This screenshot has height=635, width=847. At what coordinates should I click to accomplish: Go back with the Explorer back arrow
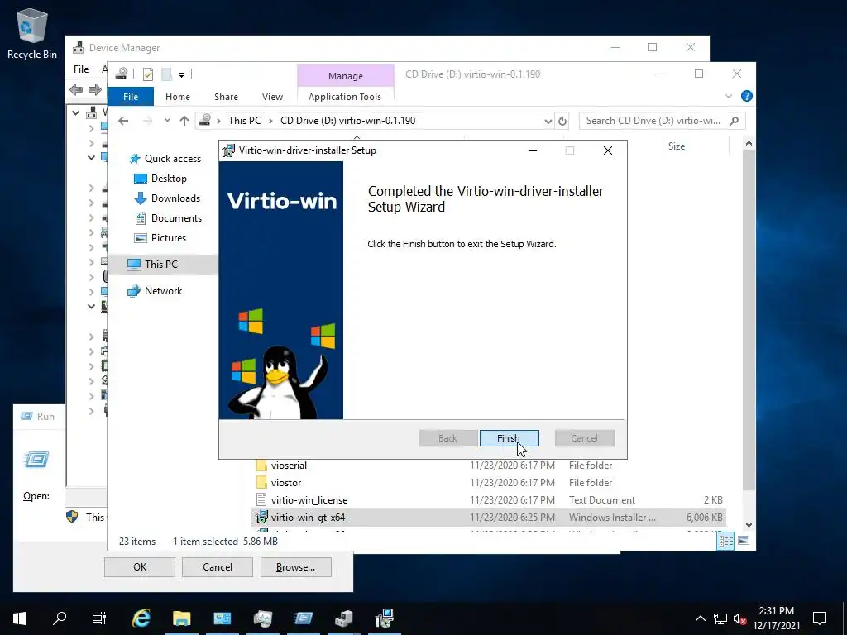point(123,121)
